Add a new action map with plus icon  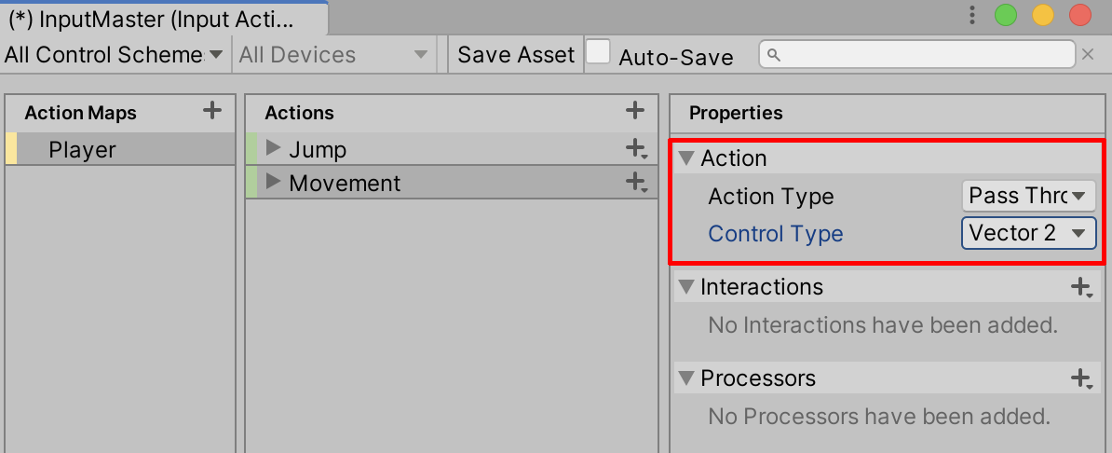pyautogui.click(x=212, y=111)
